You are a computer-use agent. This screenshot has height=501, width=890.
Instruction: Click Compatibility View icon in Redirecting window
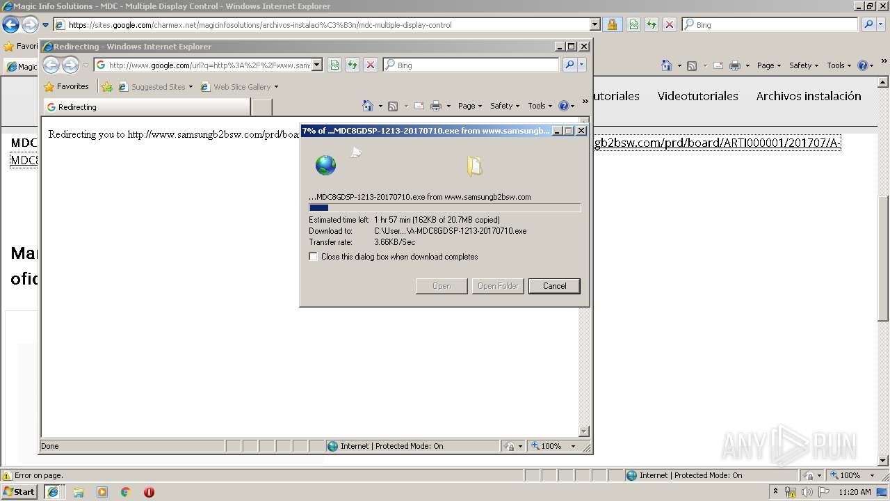(x=334, y=65)
